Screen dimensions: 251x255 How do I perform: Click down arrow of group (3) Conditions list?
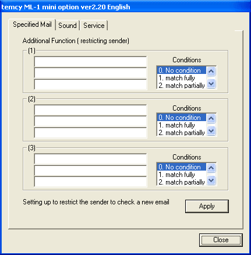point(211,180)
